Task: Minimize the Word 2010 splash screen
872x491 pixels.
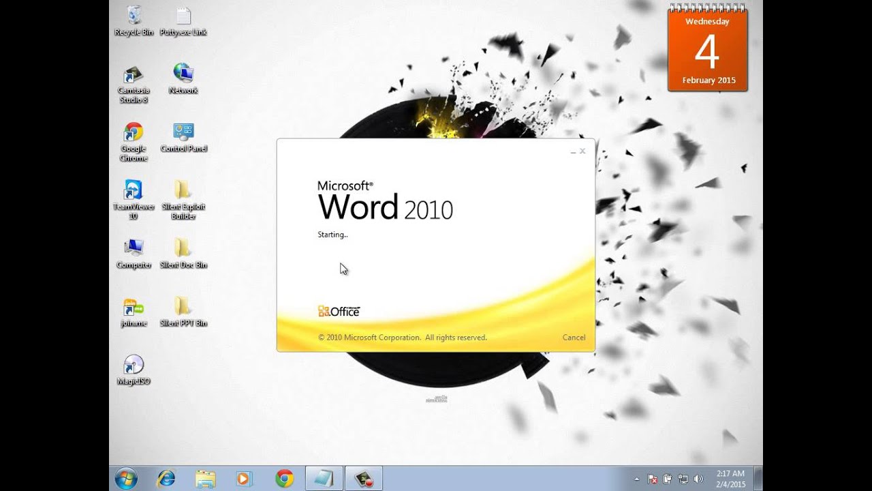Action: (573, 151)
